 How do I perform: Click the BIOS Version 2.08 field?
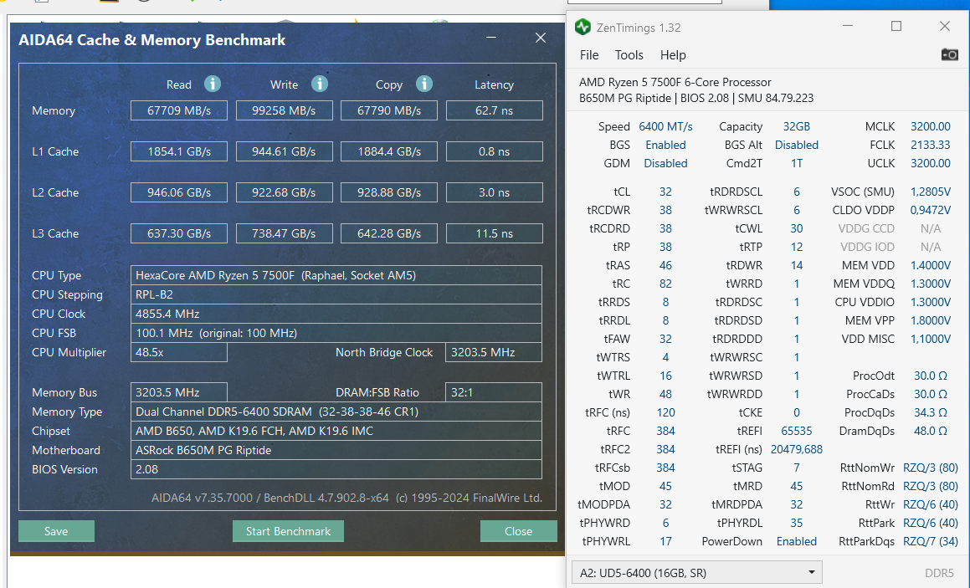(336, 469)
